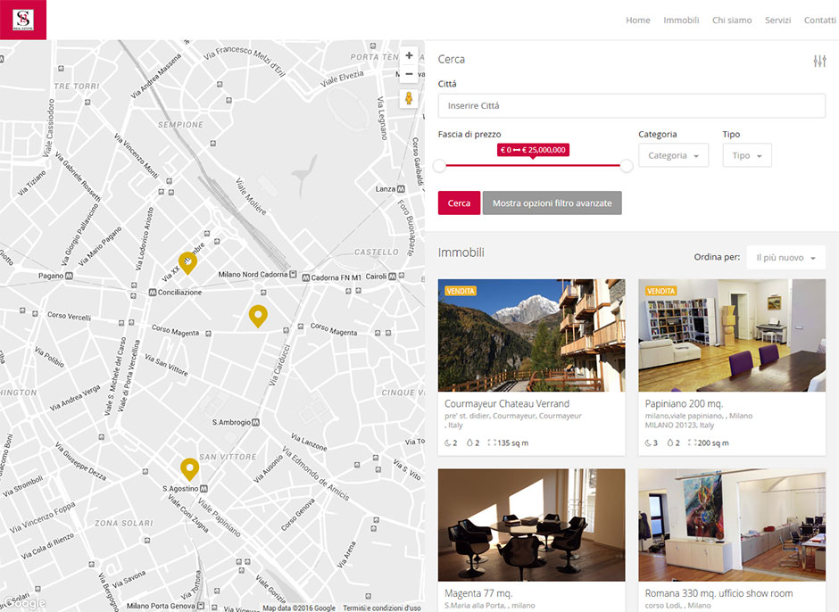Open Romana 330 mq. ufficio show room link
839x612 pixels.
pos(719,592)
